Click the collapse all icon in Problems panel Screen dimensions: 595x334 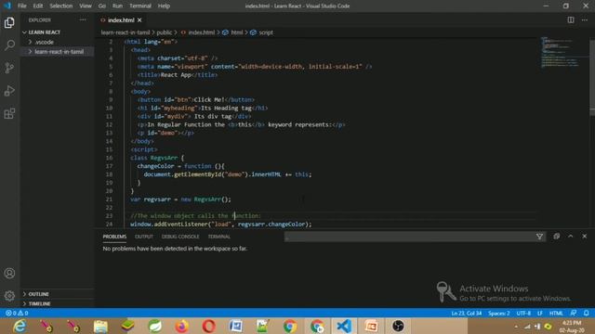click(556, 237)
